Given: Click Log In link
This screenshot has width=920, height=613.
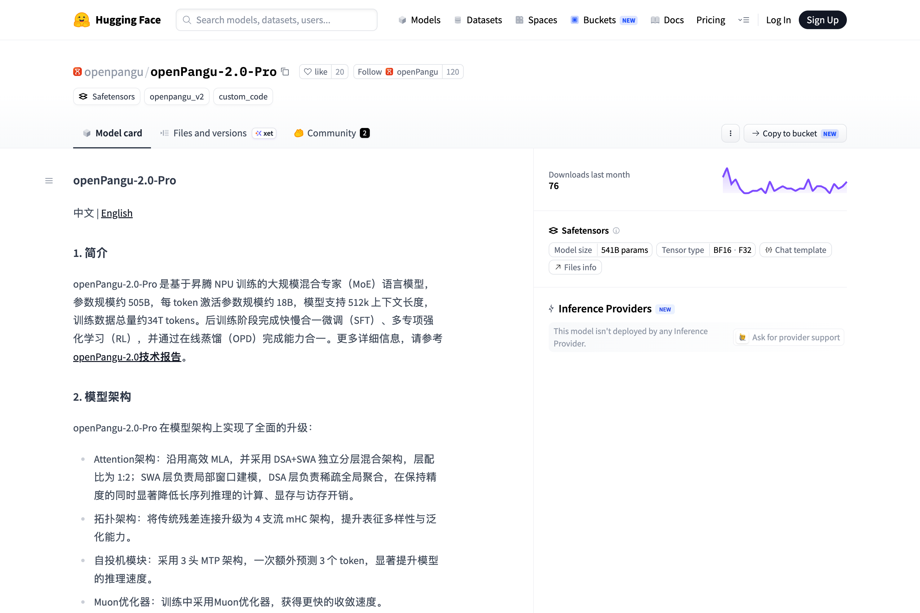Looking at the screenshot, I should (x=778, y=20).
